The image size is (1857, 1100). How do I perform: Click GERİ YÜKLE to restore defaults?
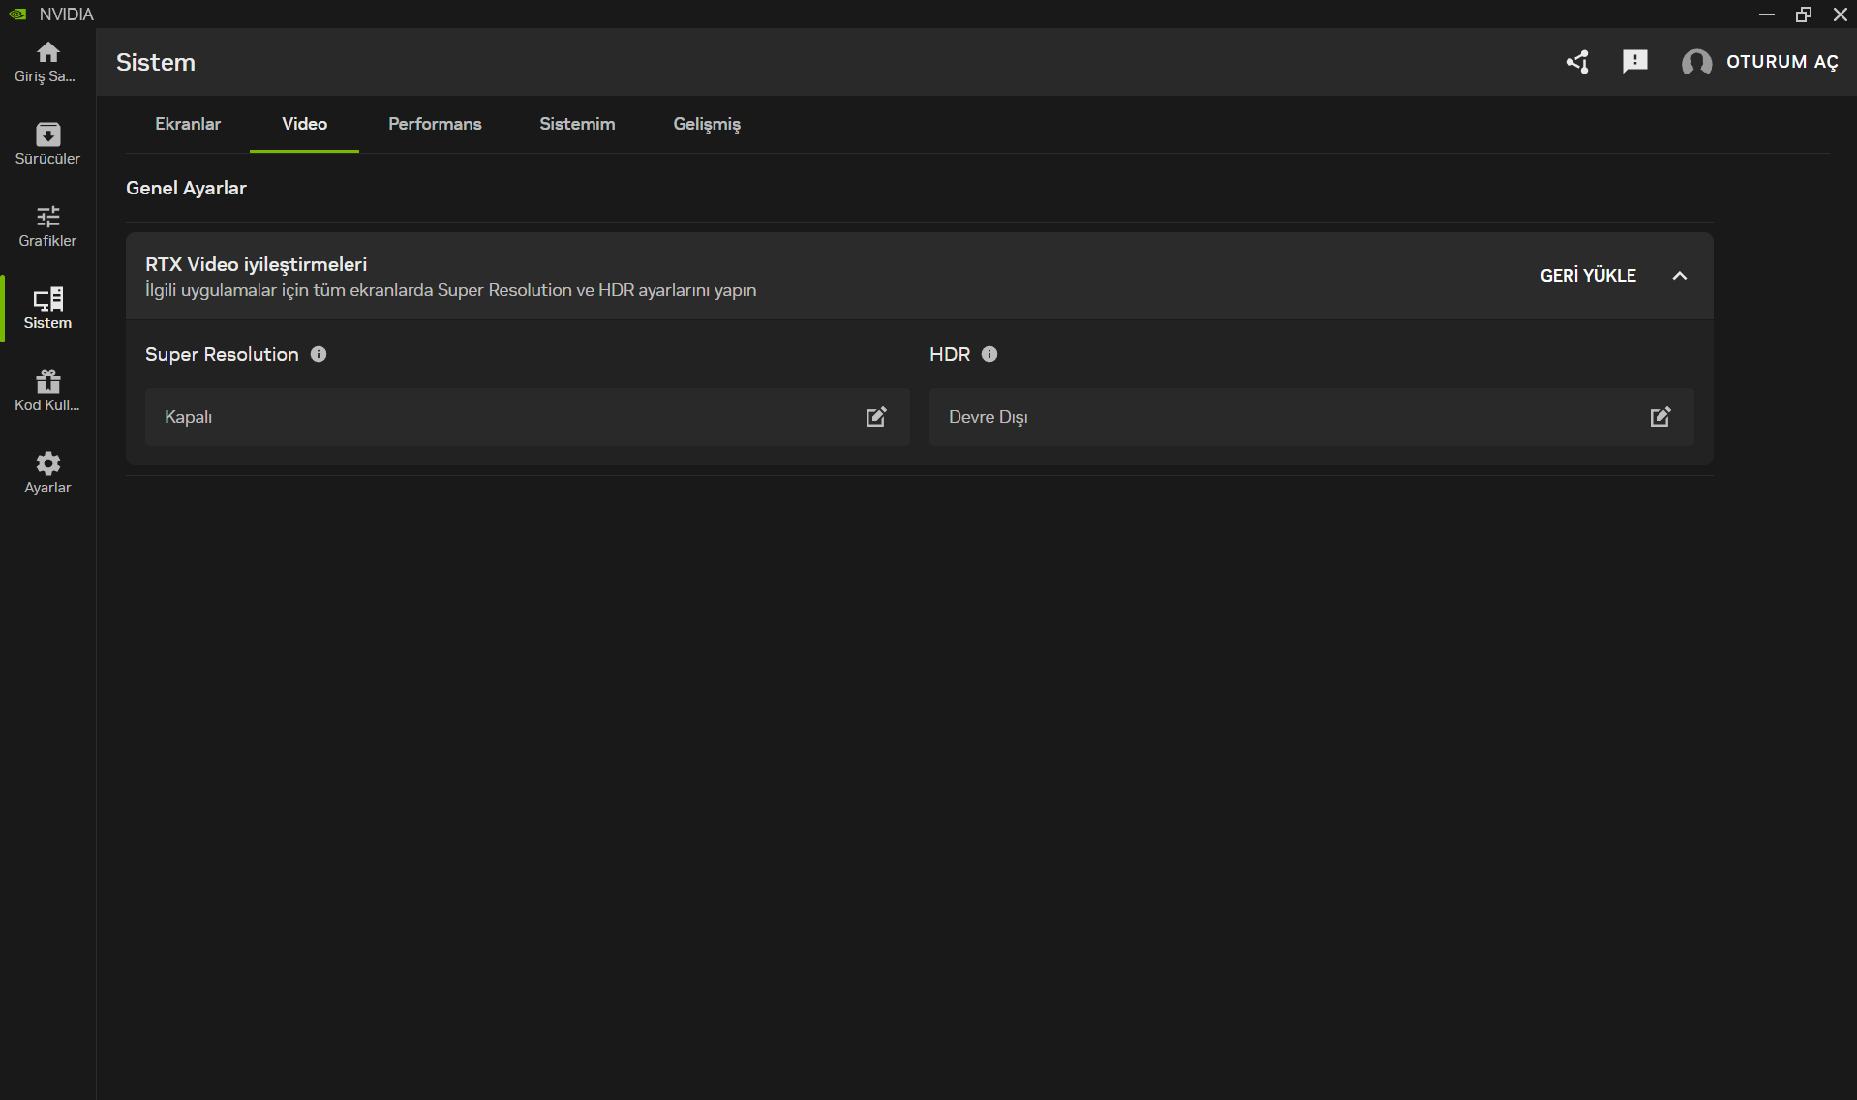coord(1588,276)
